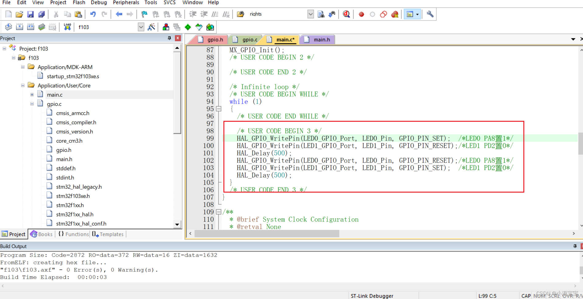Open the f103 target dropdown

tap(141, 27)
